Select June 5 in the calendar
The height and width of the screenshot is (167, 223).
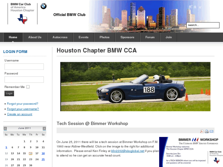coord(6,147)
